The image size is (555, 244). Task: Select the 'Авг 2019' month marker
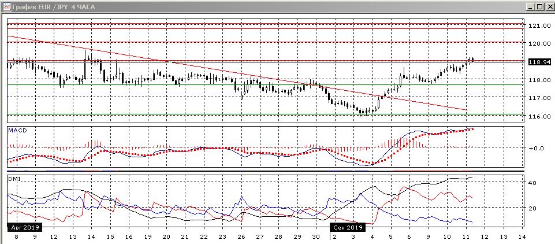pos(23,227)
